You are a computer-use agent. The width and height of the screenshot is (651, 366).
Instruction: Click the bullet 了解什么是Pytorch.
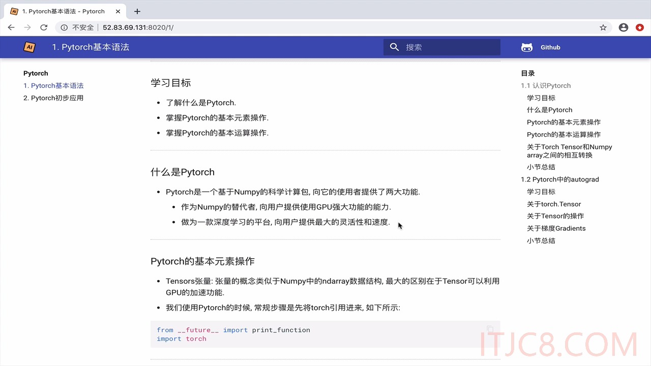201,103
